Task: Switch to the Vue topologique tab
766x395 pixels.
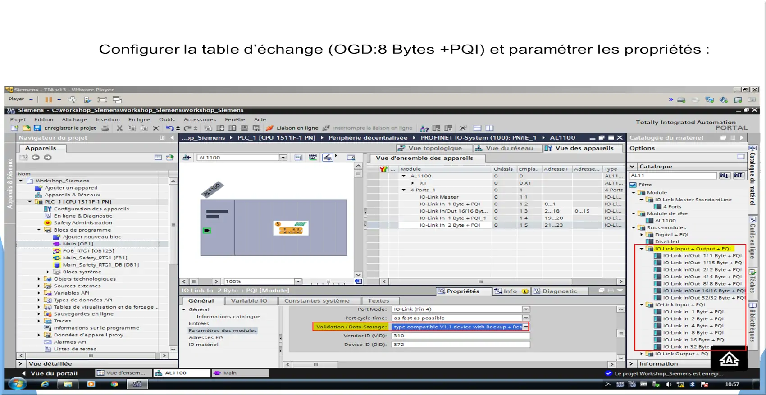Action: pos(434,148)
